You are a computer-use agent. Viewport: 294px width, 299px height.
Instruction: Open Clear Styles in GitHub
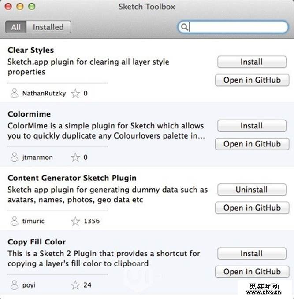tap(252, 80)
